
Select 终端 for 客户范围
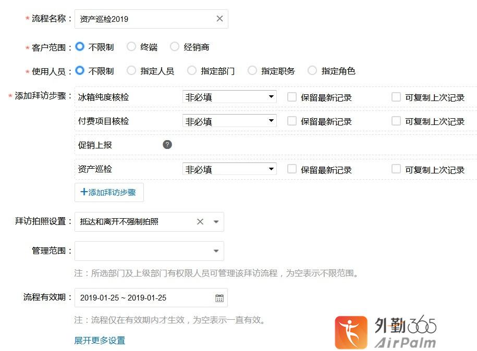coord(131,47)
